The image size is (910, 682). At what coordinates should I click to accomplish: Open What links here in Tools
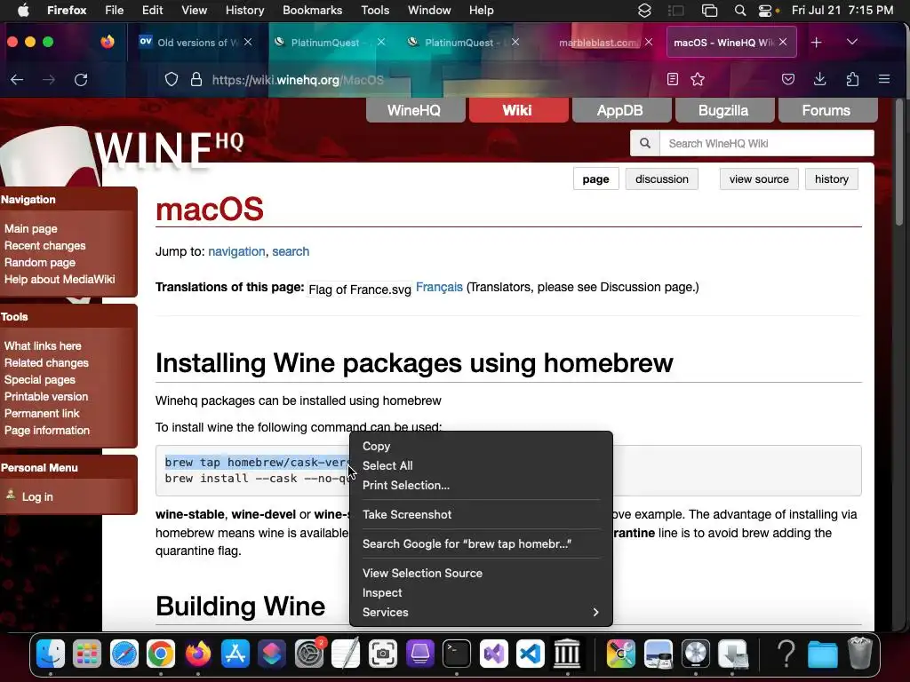pyautogui.click(x=43, y=345)
